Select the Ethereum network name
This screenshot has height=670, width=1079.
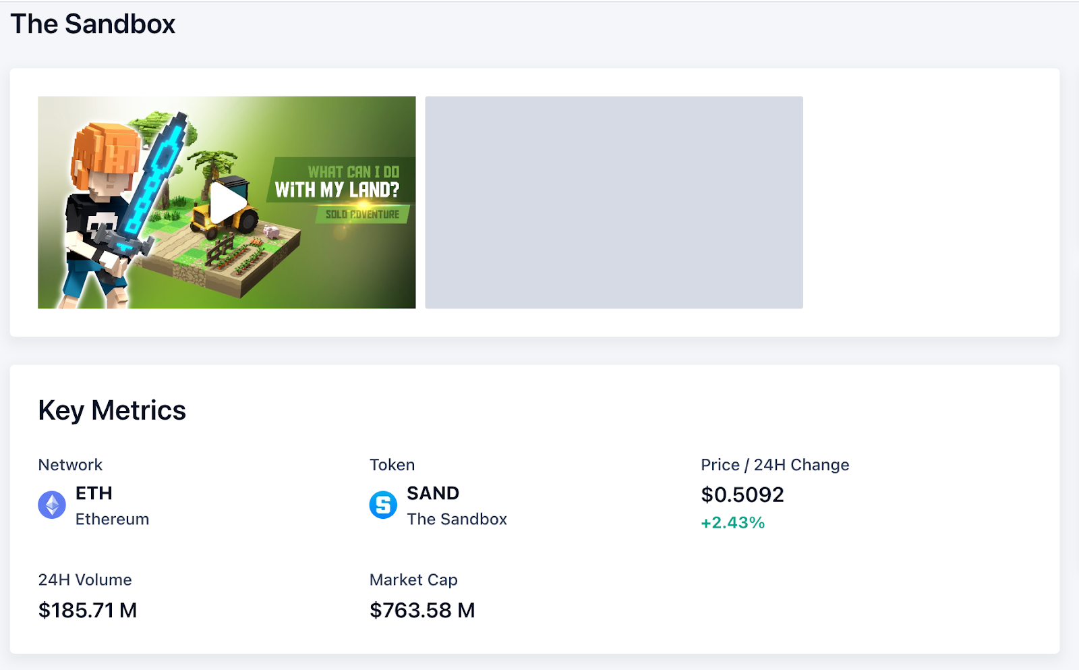point(112,519)
